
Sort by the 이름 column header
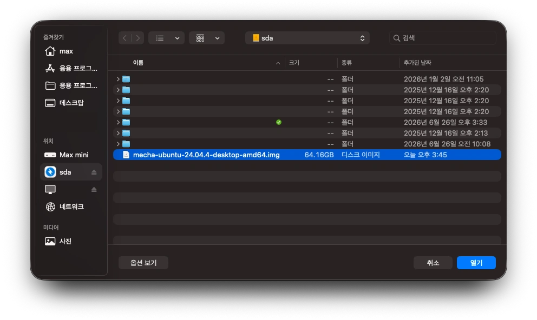139,63
